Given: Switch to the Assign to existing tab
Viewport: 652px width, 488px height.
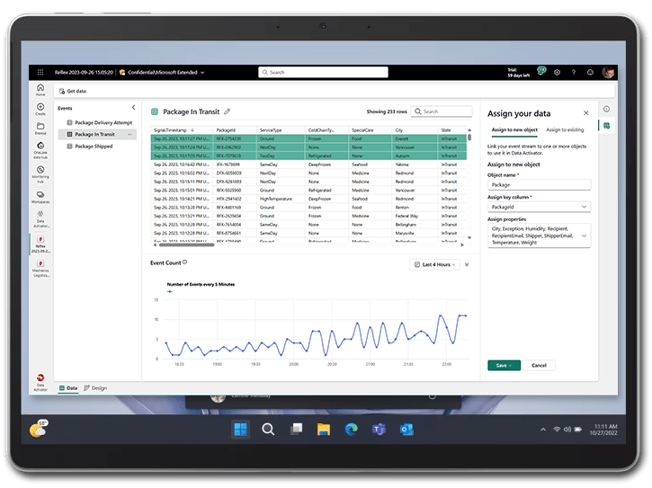Looking at the screenshot, I should (566, 130).
